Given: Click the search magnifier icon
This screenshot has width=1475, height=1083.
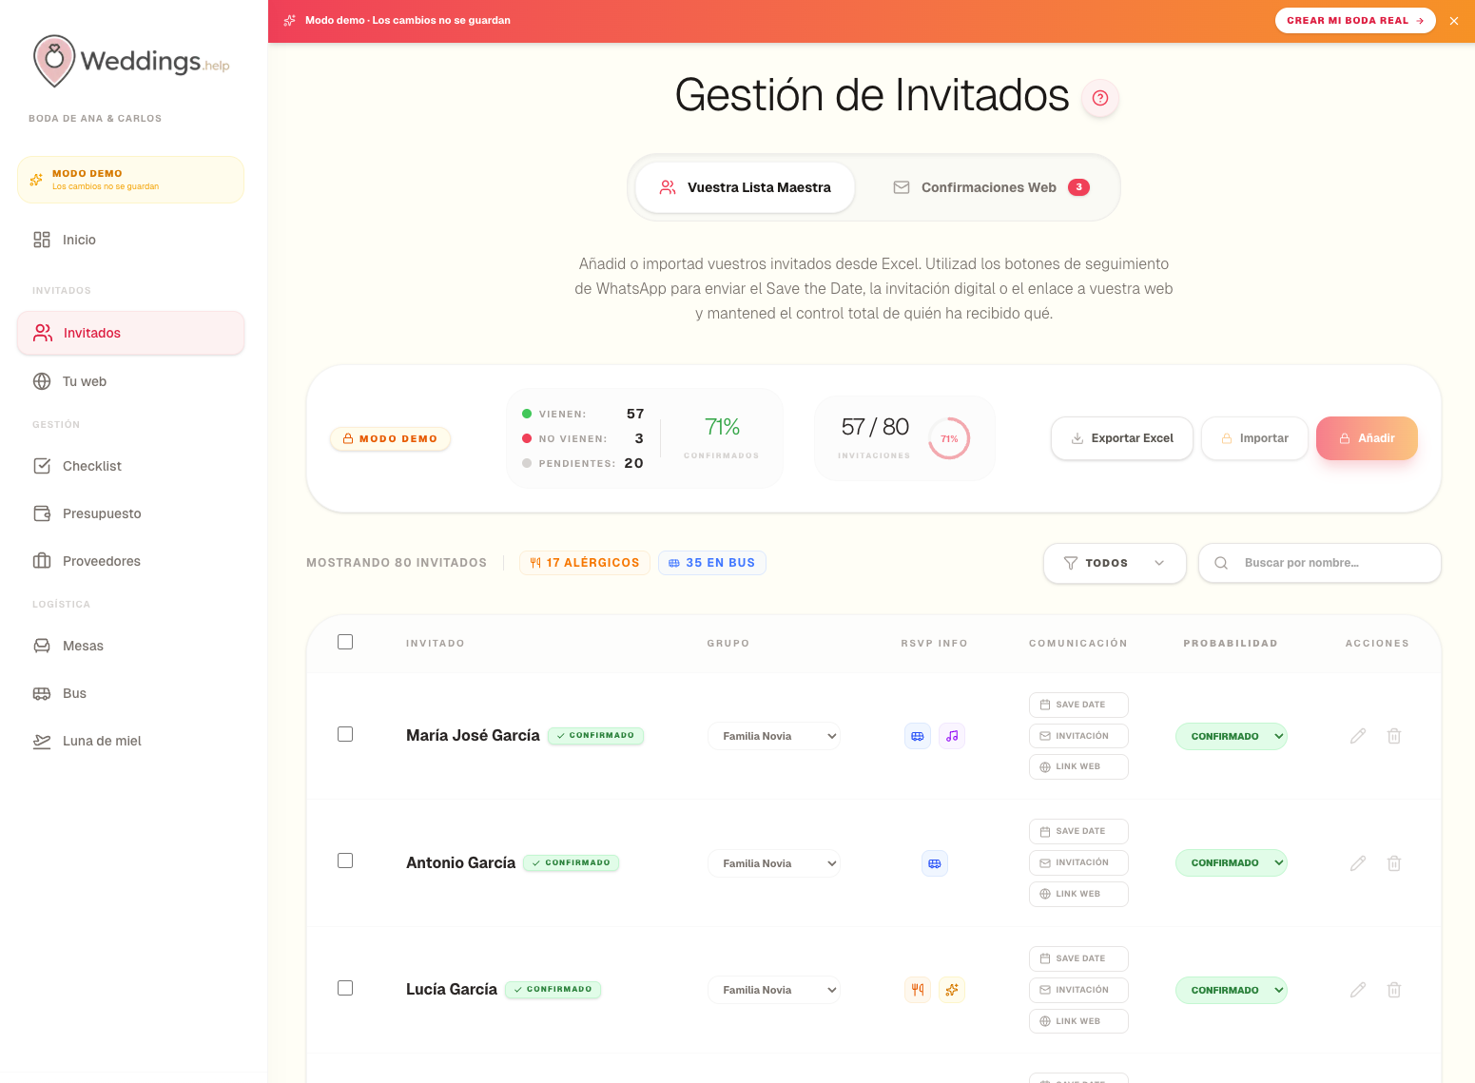Looking at the screenshot, I should coord(1221,563).
